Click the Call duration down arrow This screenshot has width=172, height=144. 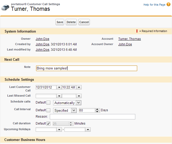pos(71,125)
